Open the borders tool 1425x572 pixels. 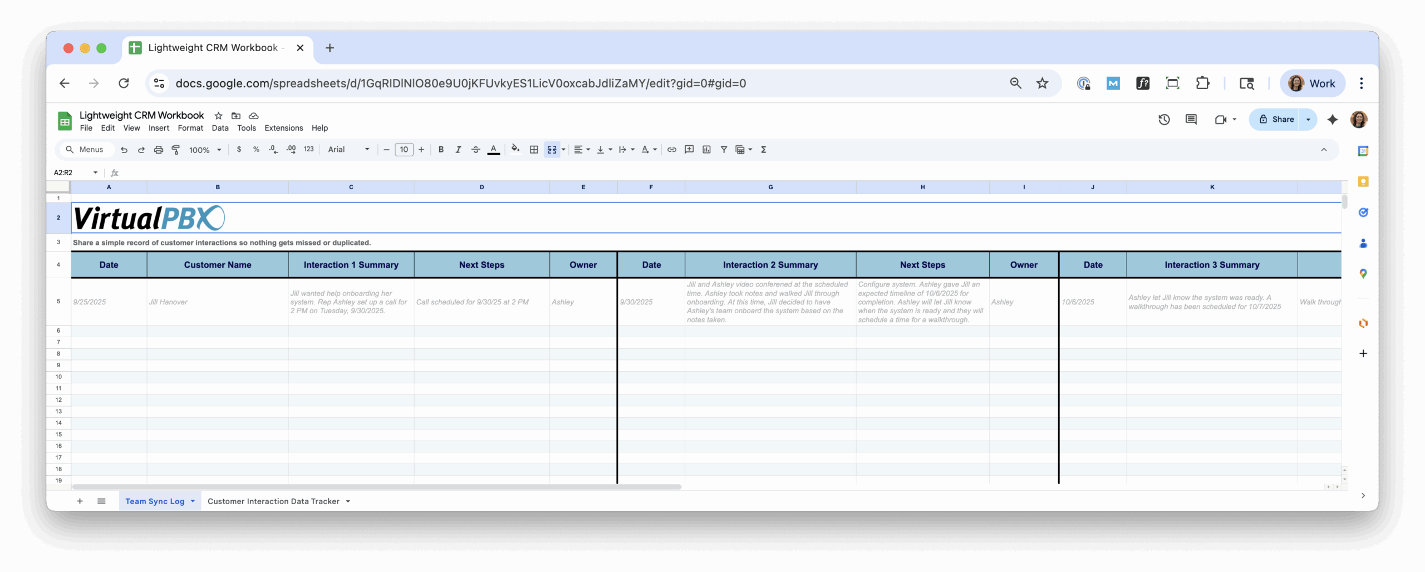[534, 150]
